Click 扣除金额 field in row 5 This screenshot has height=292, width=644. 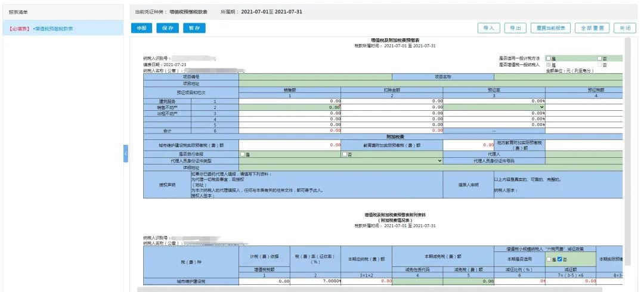pyautogui.click(x=392, y=125)
